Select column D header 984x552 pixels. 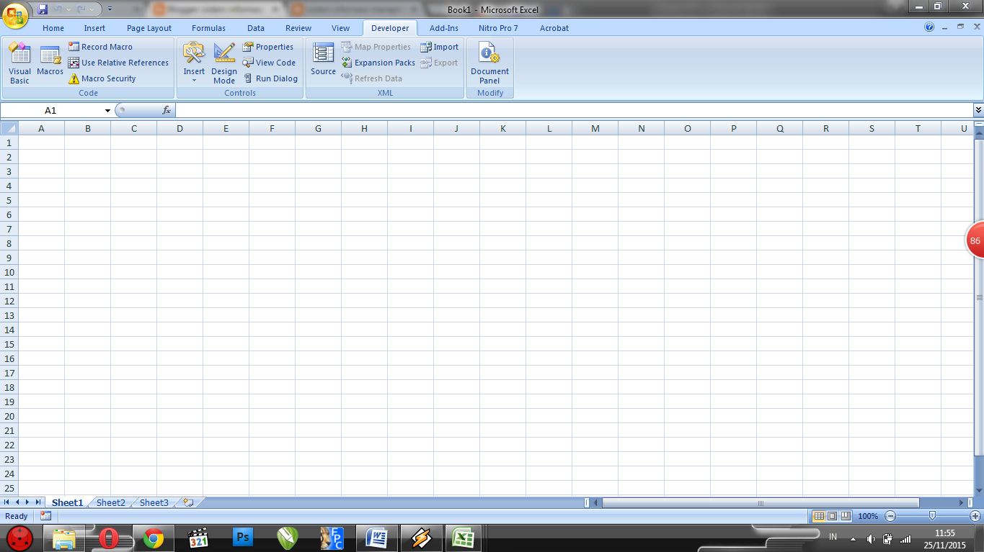[179, 128]
